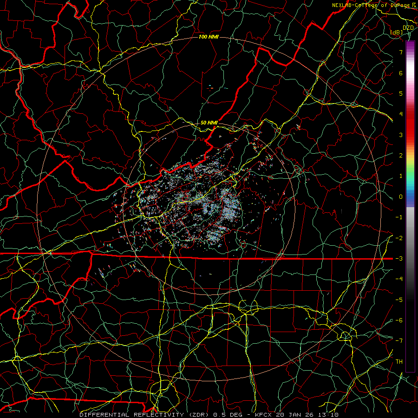Click the 7 tick on color scale
This screenshot has height=418, width=418.
pyautogui.click(x=401, y=52)
